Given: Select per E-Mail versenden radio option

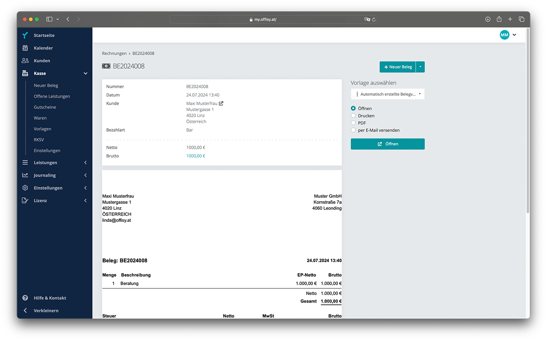Looking at the screenshot, I should tap(353, 130).
